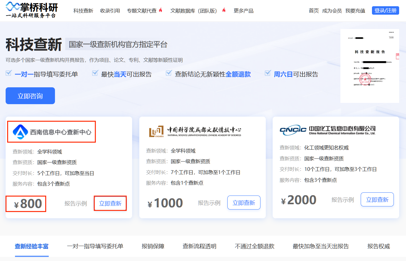Click the checkmark icon next to 查新结论无新颖性全额退款

click(169, 73)
